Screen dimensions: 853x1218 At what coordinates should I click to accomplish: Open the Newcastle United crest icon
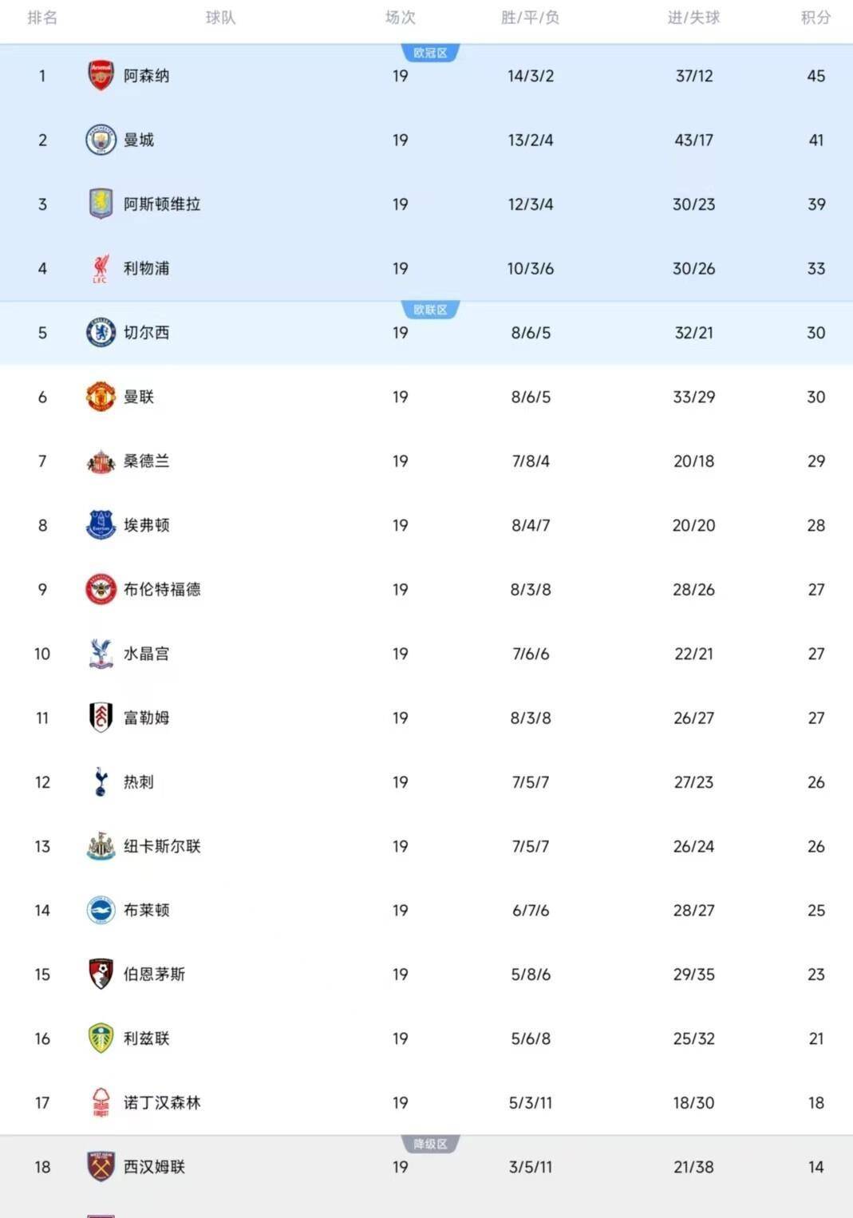[x=101, y=846]
